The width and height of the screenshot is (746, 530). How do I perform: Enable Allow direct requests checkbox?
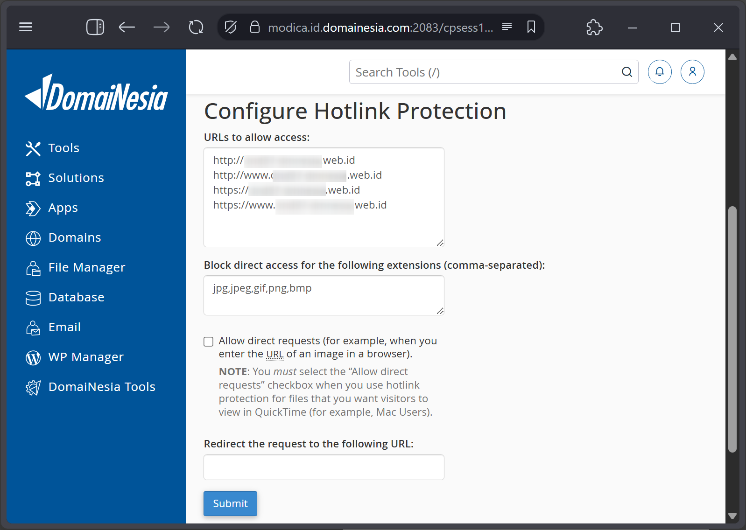click(x=209, y=342)
